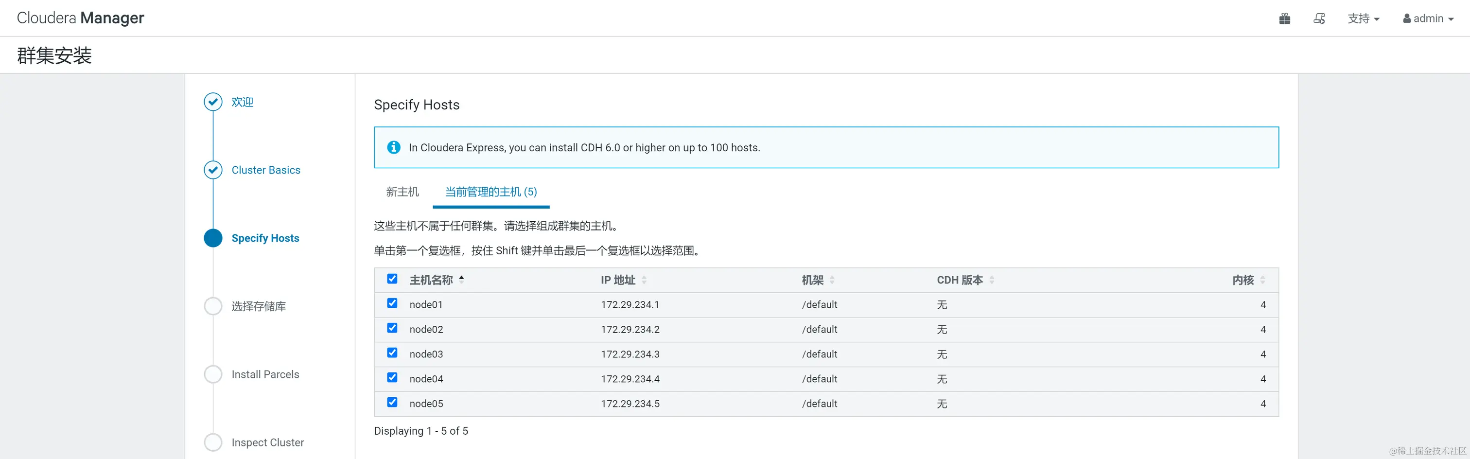
Task: Click the Inspect Cluster step circle
Action: click(x=213, y=442)
